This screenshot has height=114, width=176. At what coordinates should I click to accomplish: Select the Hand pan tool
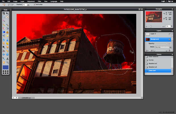pos(4,62)
